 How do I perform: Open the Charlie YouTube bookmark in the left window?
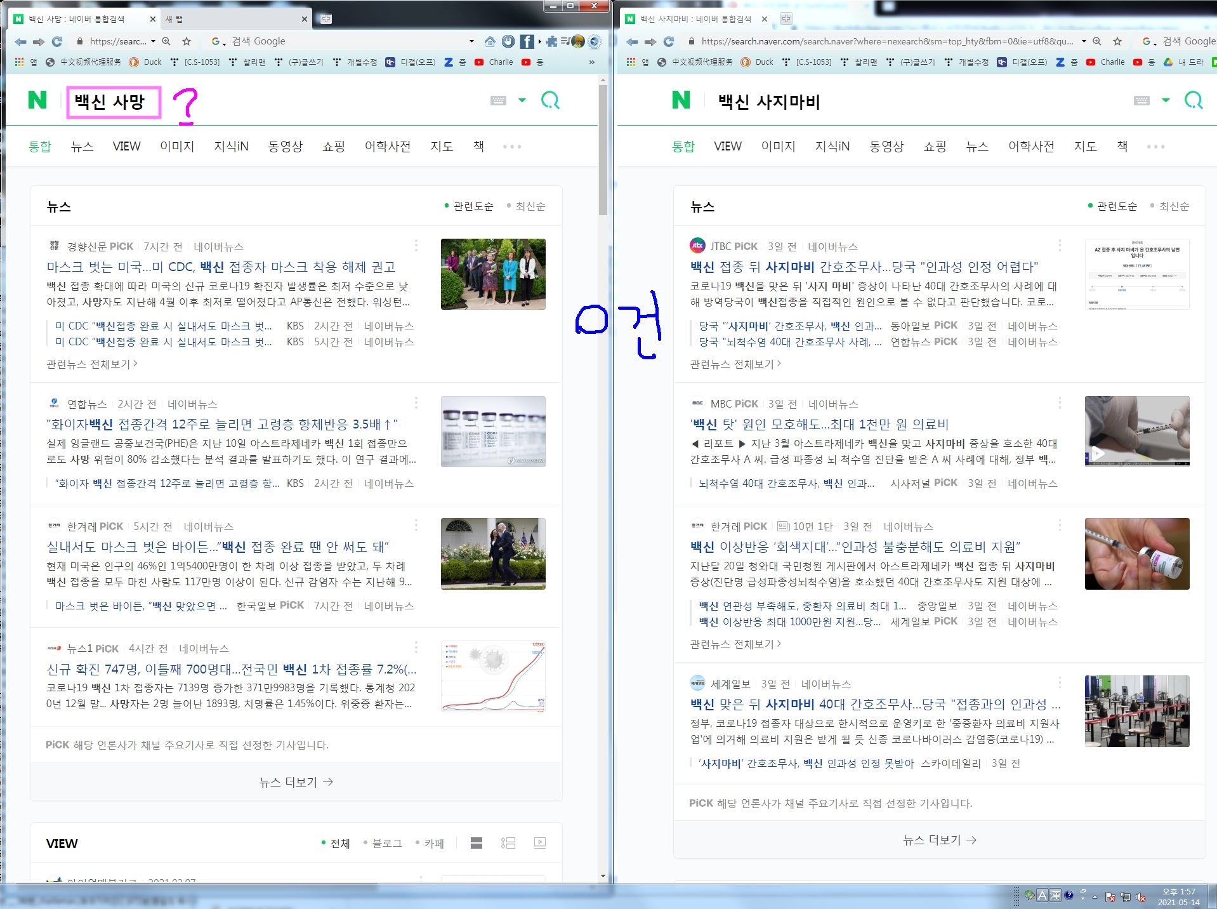pyautogui.click(x=494, y=62)
